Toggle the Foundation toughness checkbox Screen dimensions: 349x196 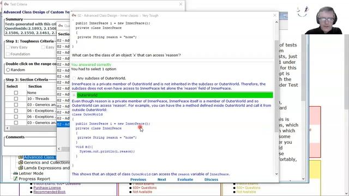pos(8,54)
